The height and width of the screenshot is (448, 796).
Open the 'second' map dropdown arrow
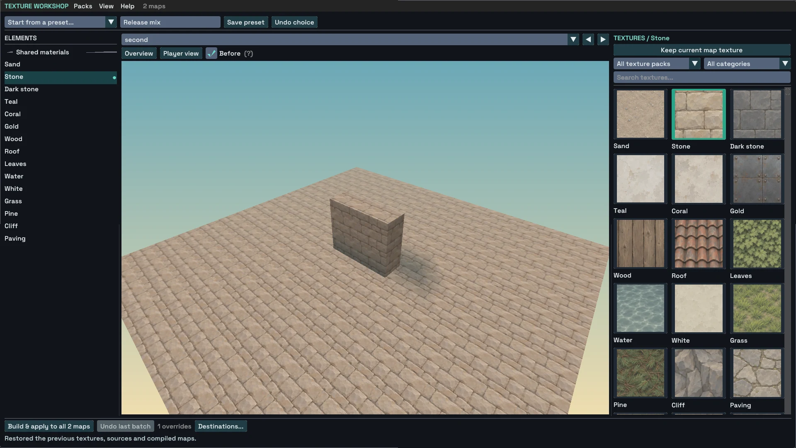573,40
